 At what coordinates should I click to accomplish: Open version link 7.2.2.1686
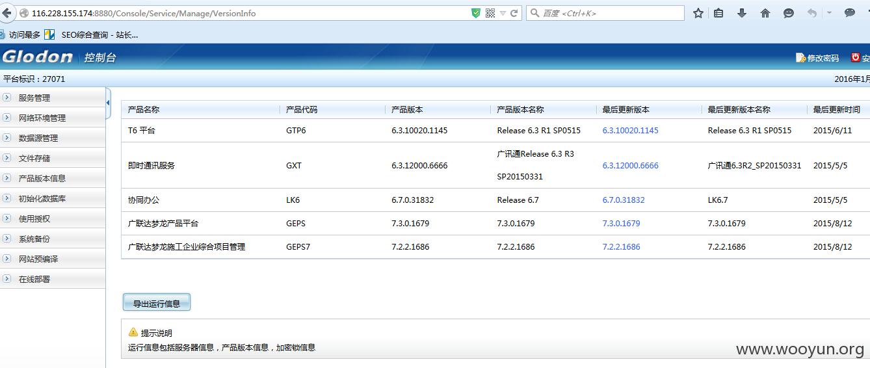pos(621,246)
